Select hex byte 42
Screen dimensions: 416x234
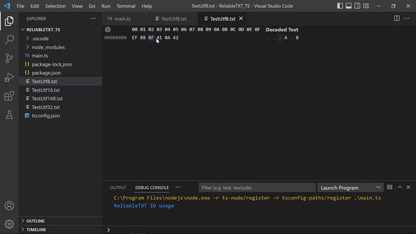[x=175, y=38]
